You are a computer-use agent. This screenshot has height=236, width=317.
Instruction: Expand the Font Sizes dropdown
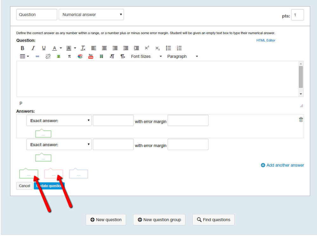coord(146,56)
